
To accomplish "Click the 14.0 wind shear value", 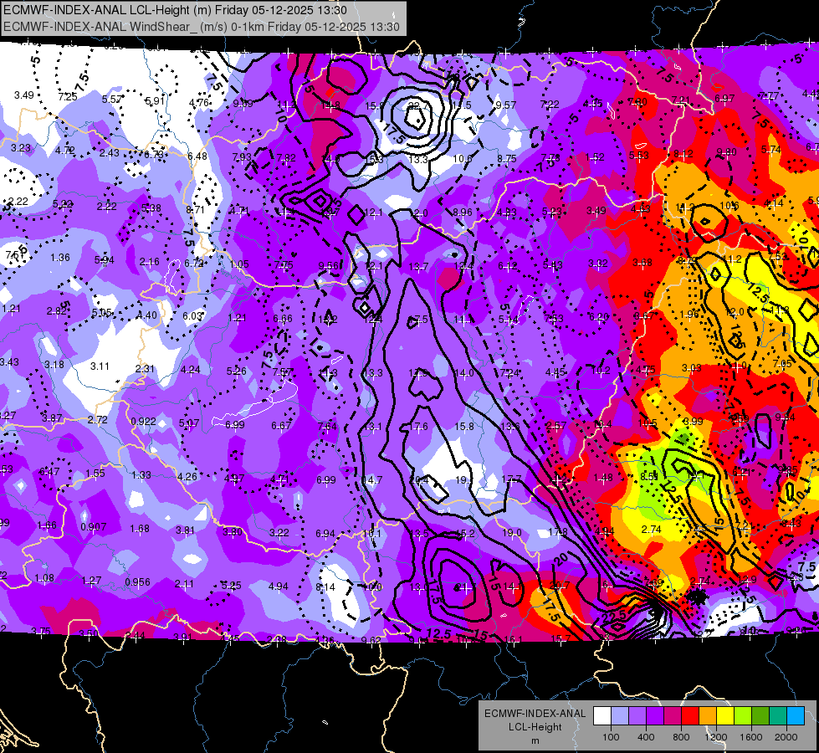I will click(x=463, y=373).
